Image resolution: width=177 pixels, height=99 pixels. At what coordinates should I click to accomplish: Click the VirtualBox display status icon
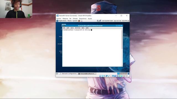tap(113, 76)
